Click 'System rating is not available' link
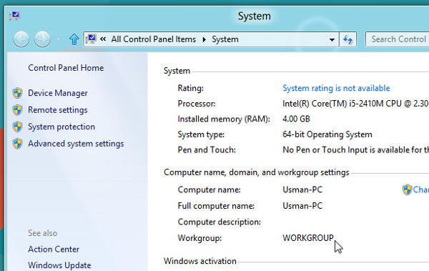 point(336,88)
